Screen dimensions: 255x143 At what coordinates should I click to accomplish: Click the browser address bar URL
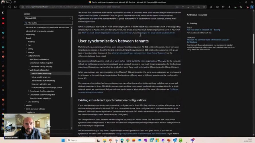[73, 7]
